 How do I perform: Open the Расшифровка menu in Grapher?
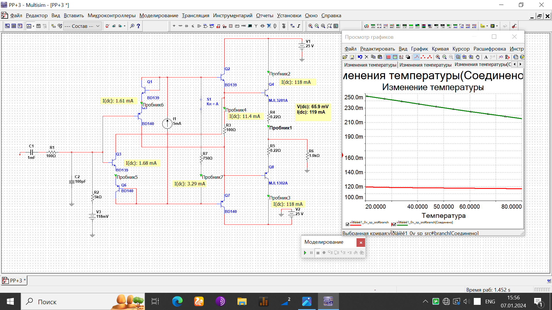(x=490, y=49)
